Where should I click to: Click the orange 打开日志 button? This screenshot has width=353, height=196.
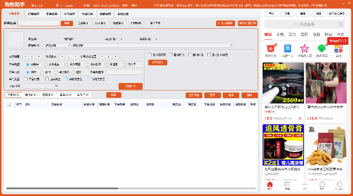pos(157,63)
